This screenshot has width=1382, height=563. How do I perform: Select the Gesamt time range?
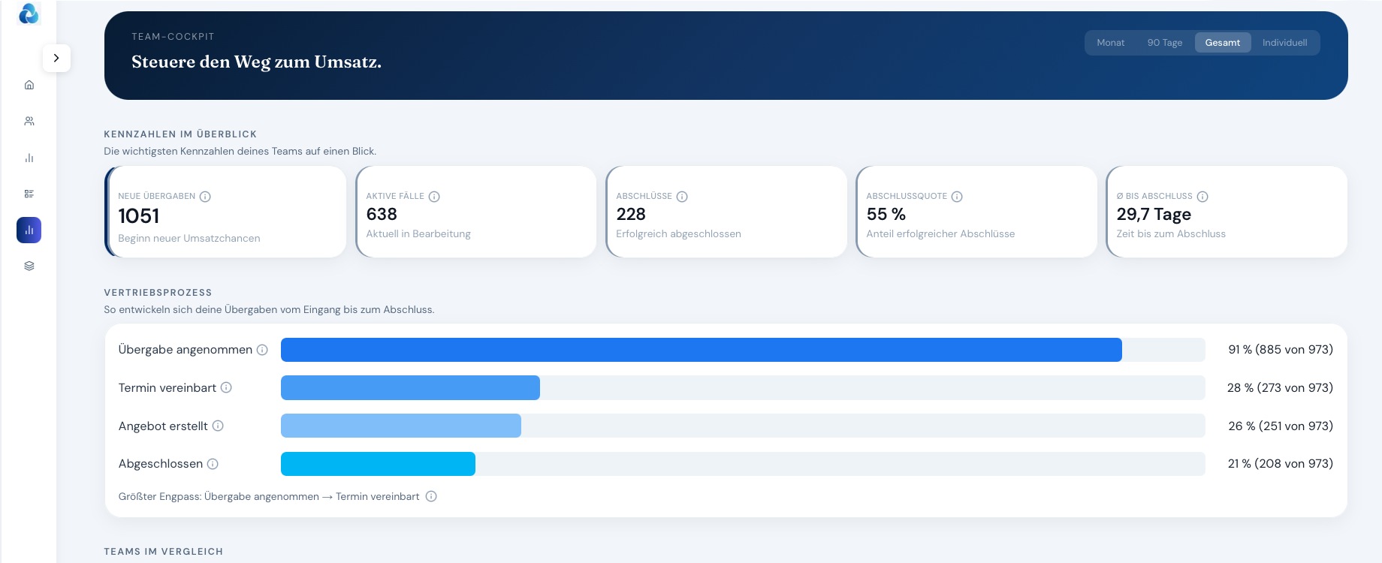tap(1223, 43)
